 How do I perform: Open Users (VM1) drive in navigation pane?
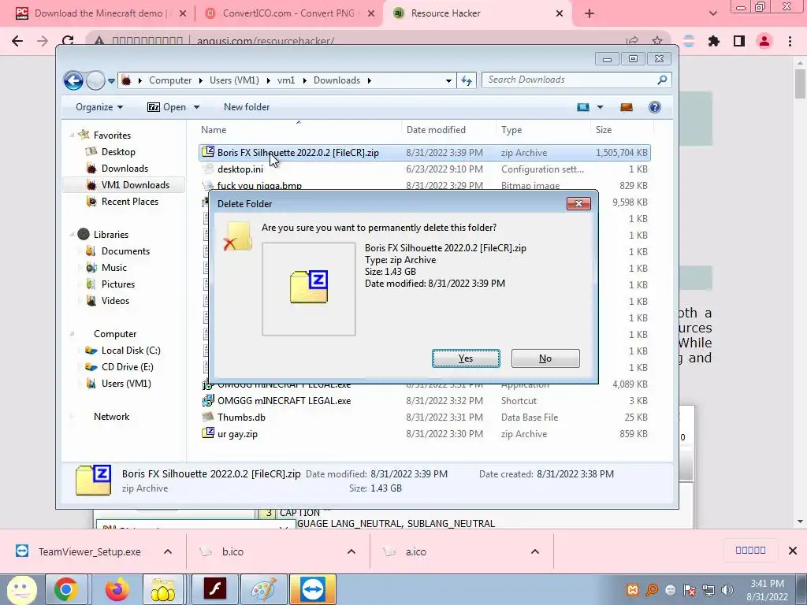126,384
